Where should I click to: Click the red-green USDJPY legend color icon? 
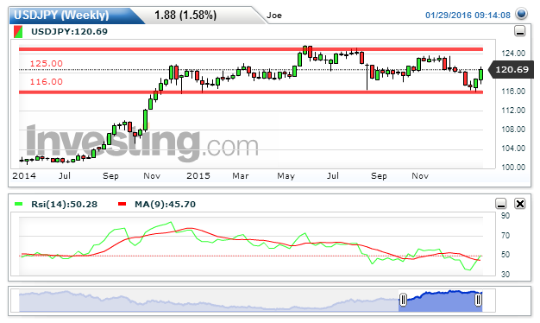tap(18, 32)
